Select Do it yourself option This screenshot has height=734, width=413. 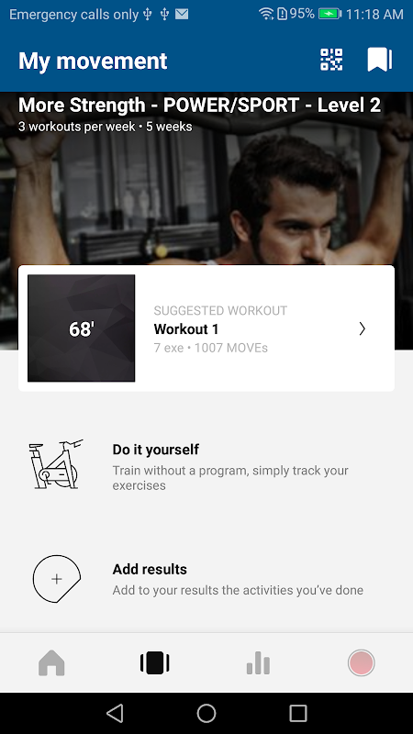pyautogui.click(x=206, y=464)
